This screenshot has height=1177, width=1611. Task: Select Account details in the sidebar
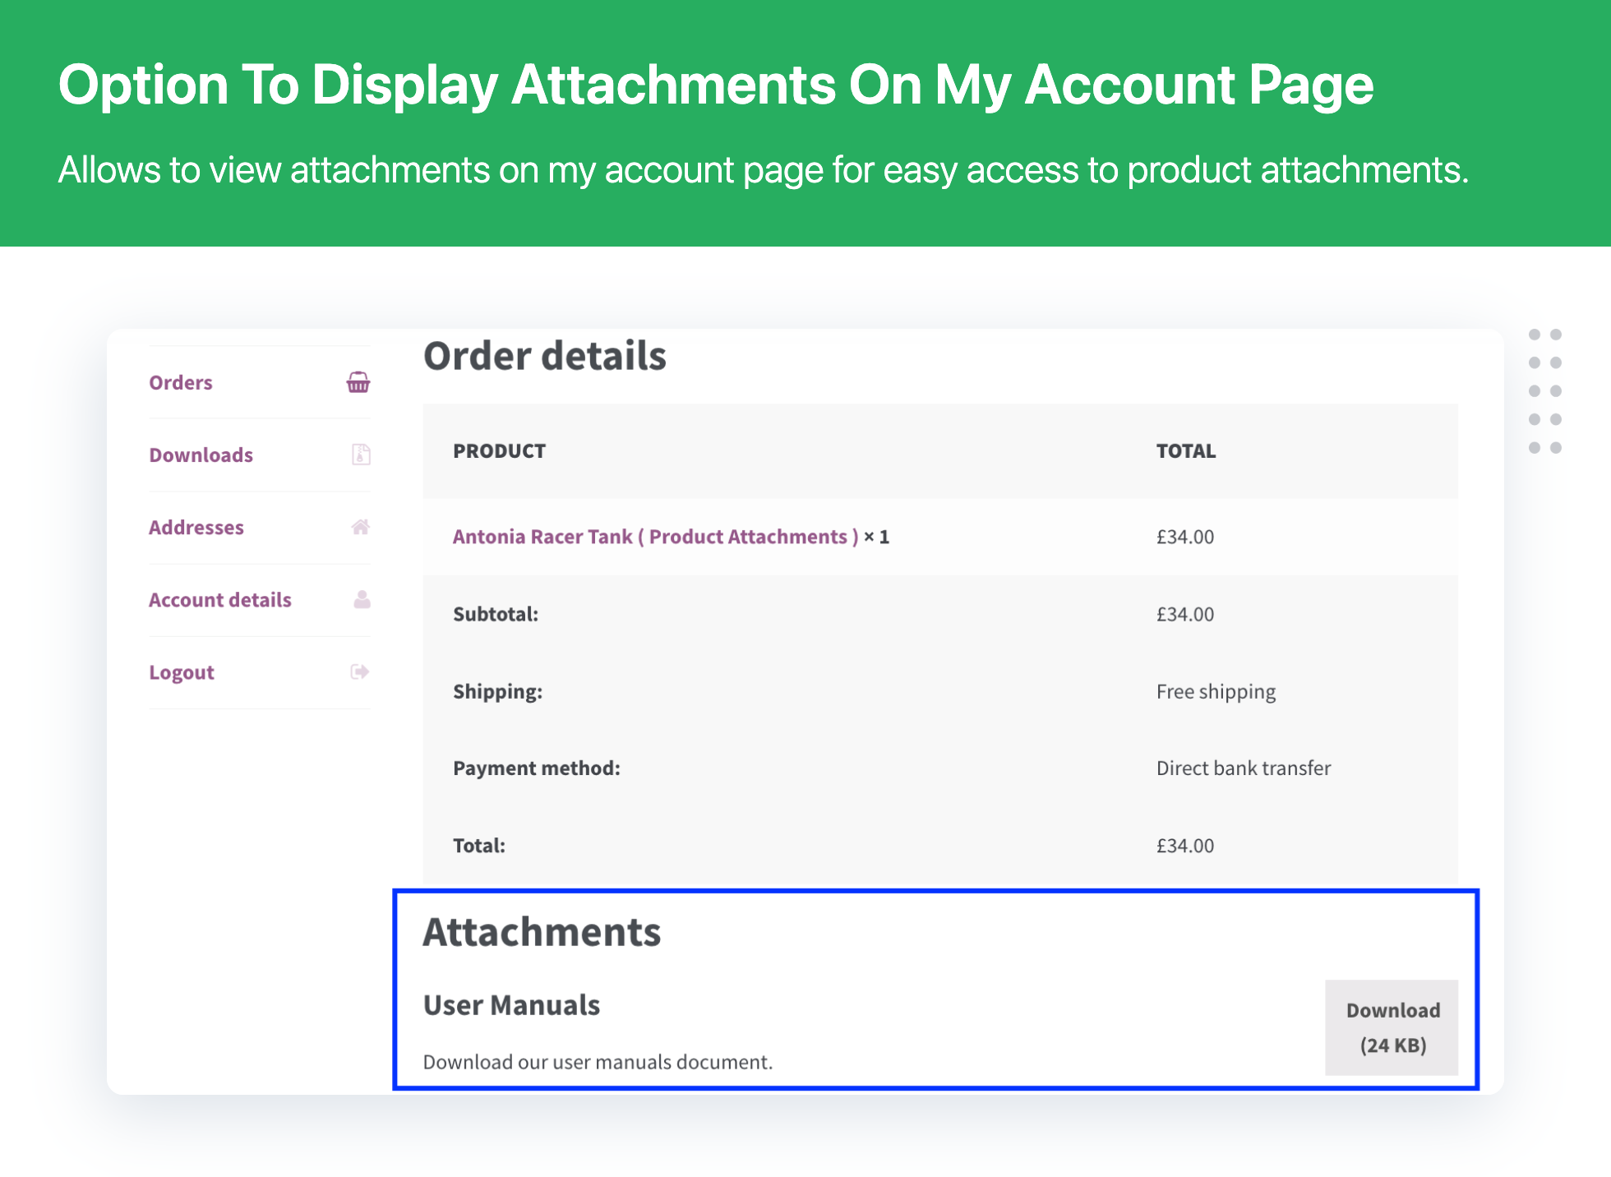click(x=219, y=599)
